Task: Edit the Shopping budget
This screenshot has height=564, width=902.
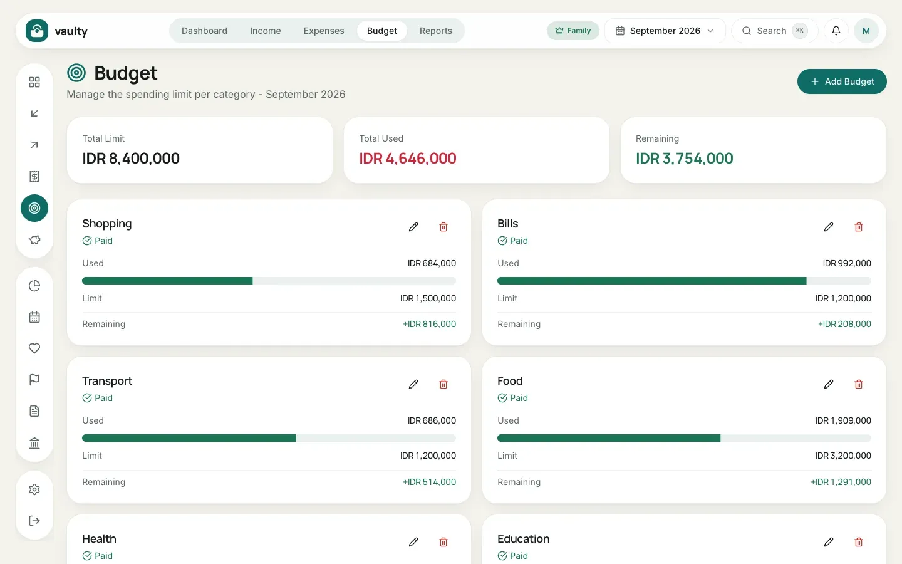Action: [x=413, y=227]
